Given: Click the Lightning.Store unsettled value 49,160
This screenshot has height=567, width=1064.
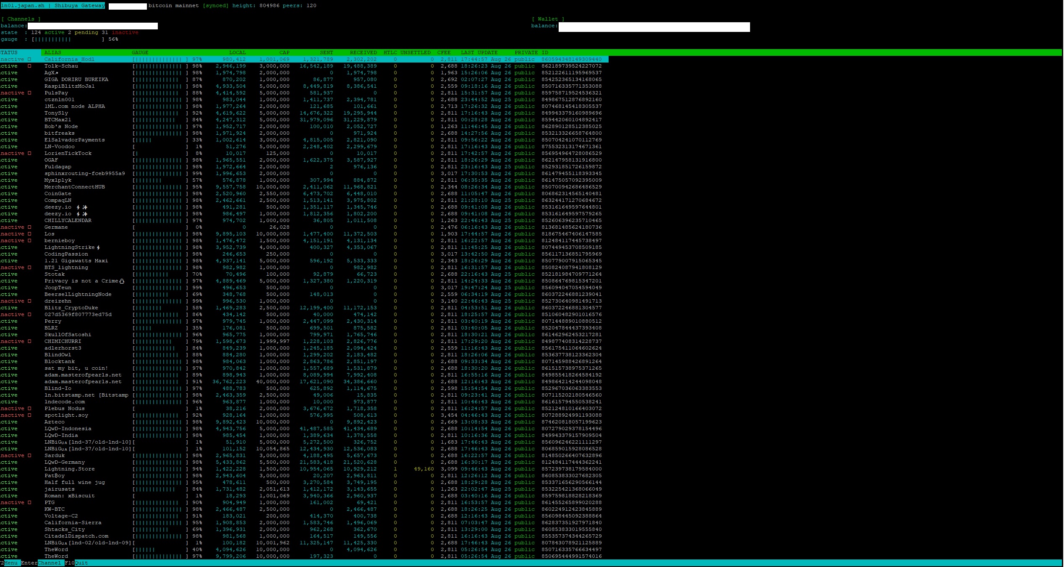Looking at the screenshot, I should coord(424,469).
